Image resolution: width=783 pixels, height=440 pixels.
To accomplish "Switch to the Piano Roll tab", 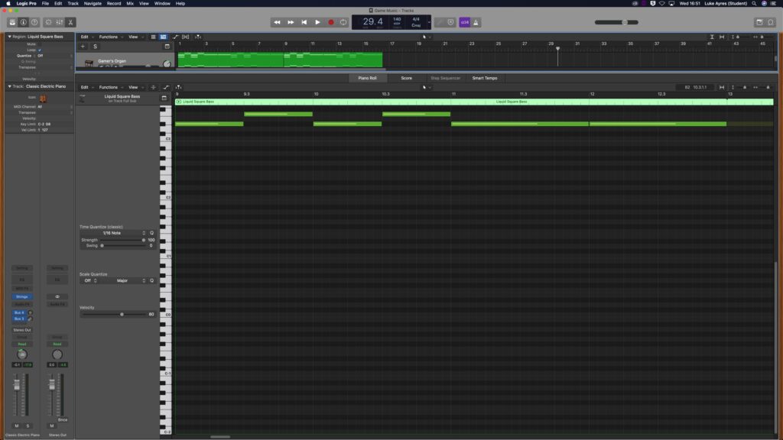I will 368,79.
